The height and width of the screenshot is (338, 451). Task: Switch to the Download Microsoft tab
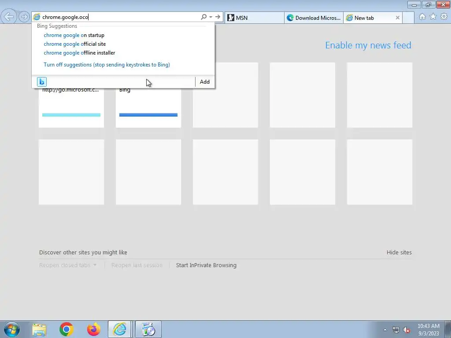314,18
